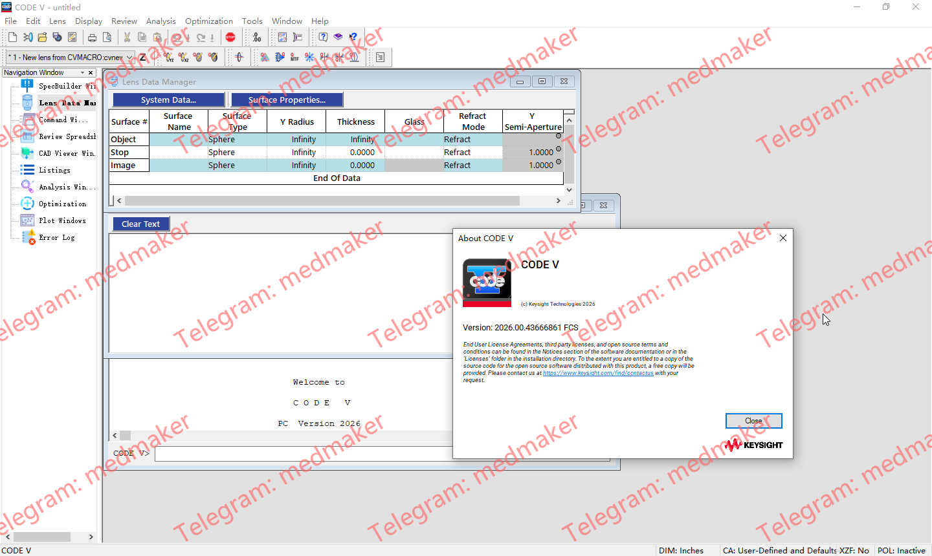
Task: Launch the New Lens Wizard toolbar icon
Action: (x=28, y=37)
